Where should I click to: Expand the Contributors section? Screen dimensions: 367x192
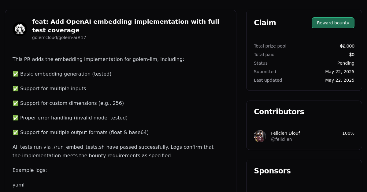click(x=279, y=112)
